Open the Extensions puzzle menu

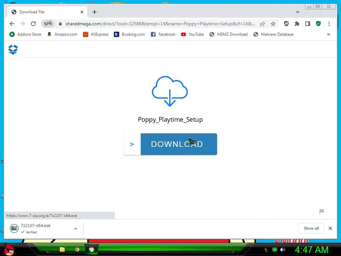click(x=297, y=24)
